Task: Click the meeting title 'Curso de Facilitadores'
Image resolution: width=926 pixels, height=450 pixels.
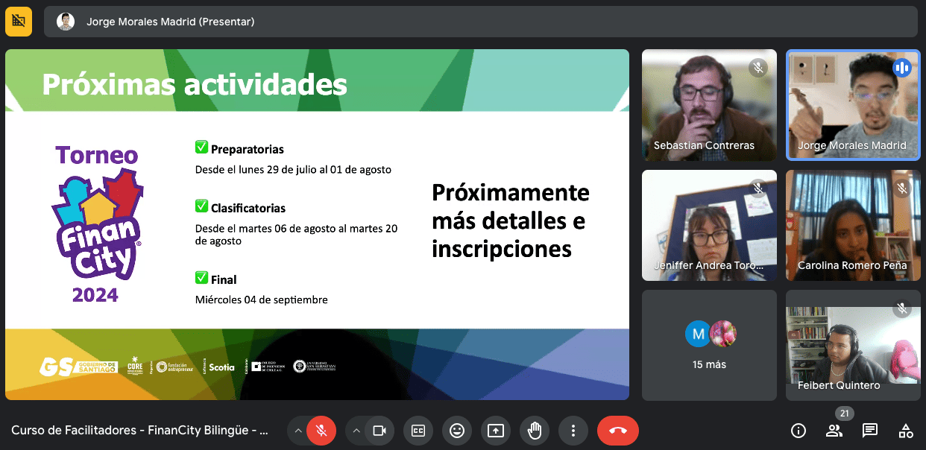Action: [139, 431]
